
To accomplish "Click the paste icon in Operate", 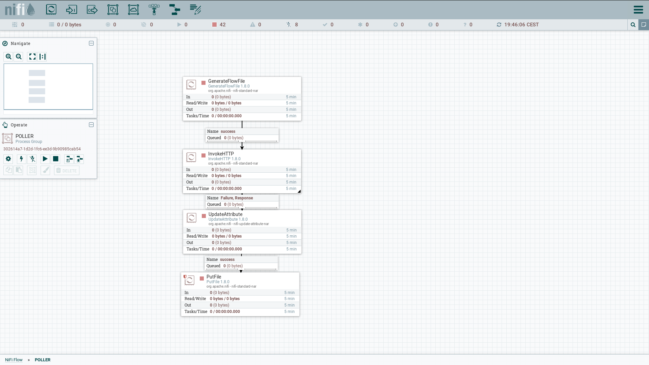I will (x=19, y=170).
